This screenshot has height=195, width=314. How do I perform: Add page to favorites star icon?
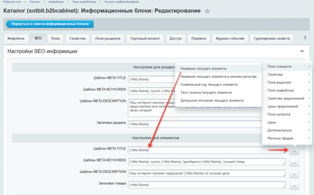[207, 11]
